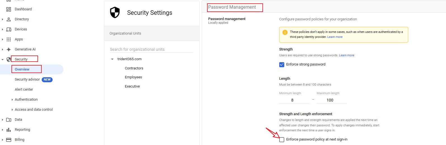Uncheck Enforce strong password checkbox

coord(282,65)
